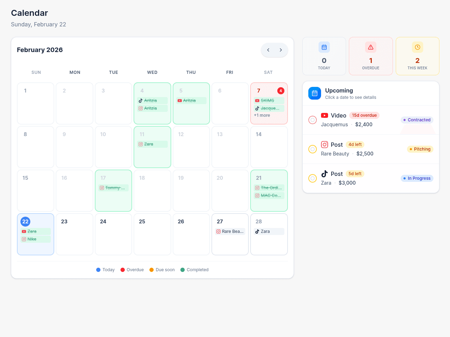Expand the +1 more events on February 7

(261, 115)
